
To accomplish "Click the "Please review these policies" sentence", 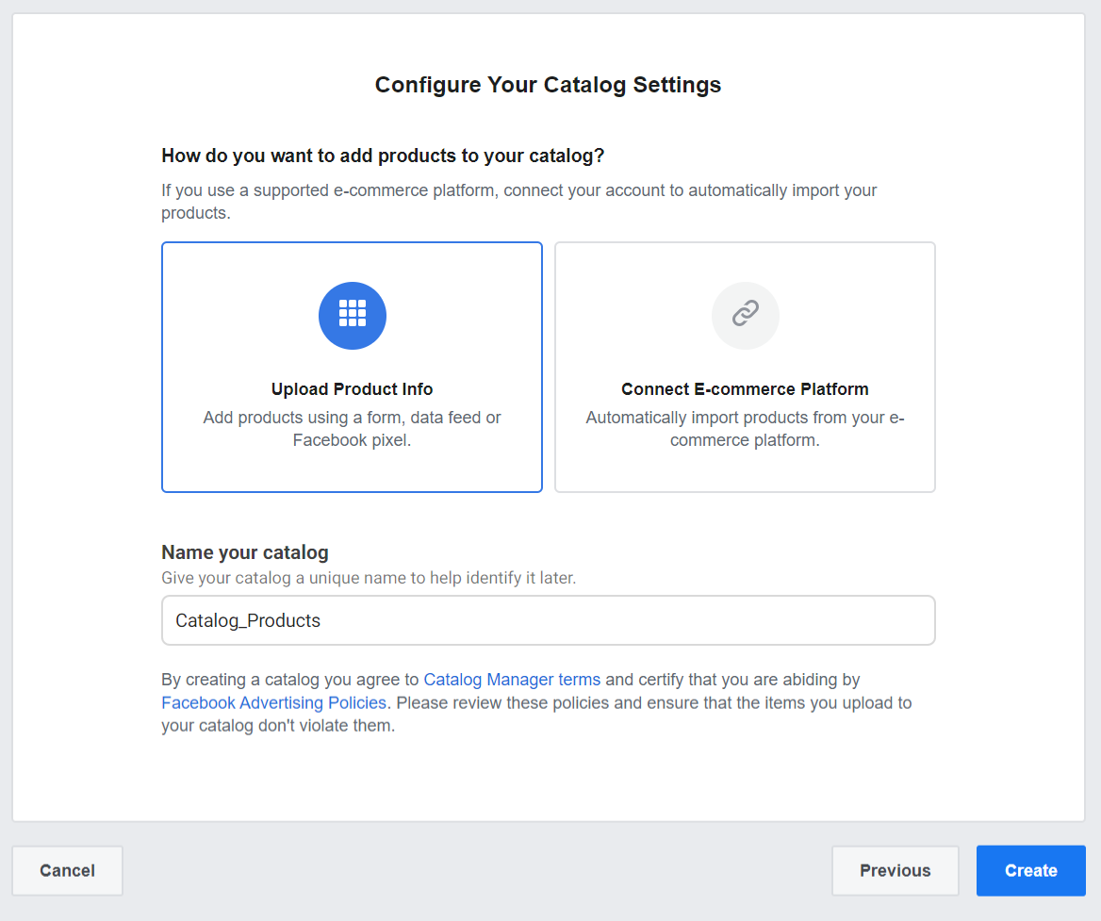I will pyautogui.click(x=650, y=703).
